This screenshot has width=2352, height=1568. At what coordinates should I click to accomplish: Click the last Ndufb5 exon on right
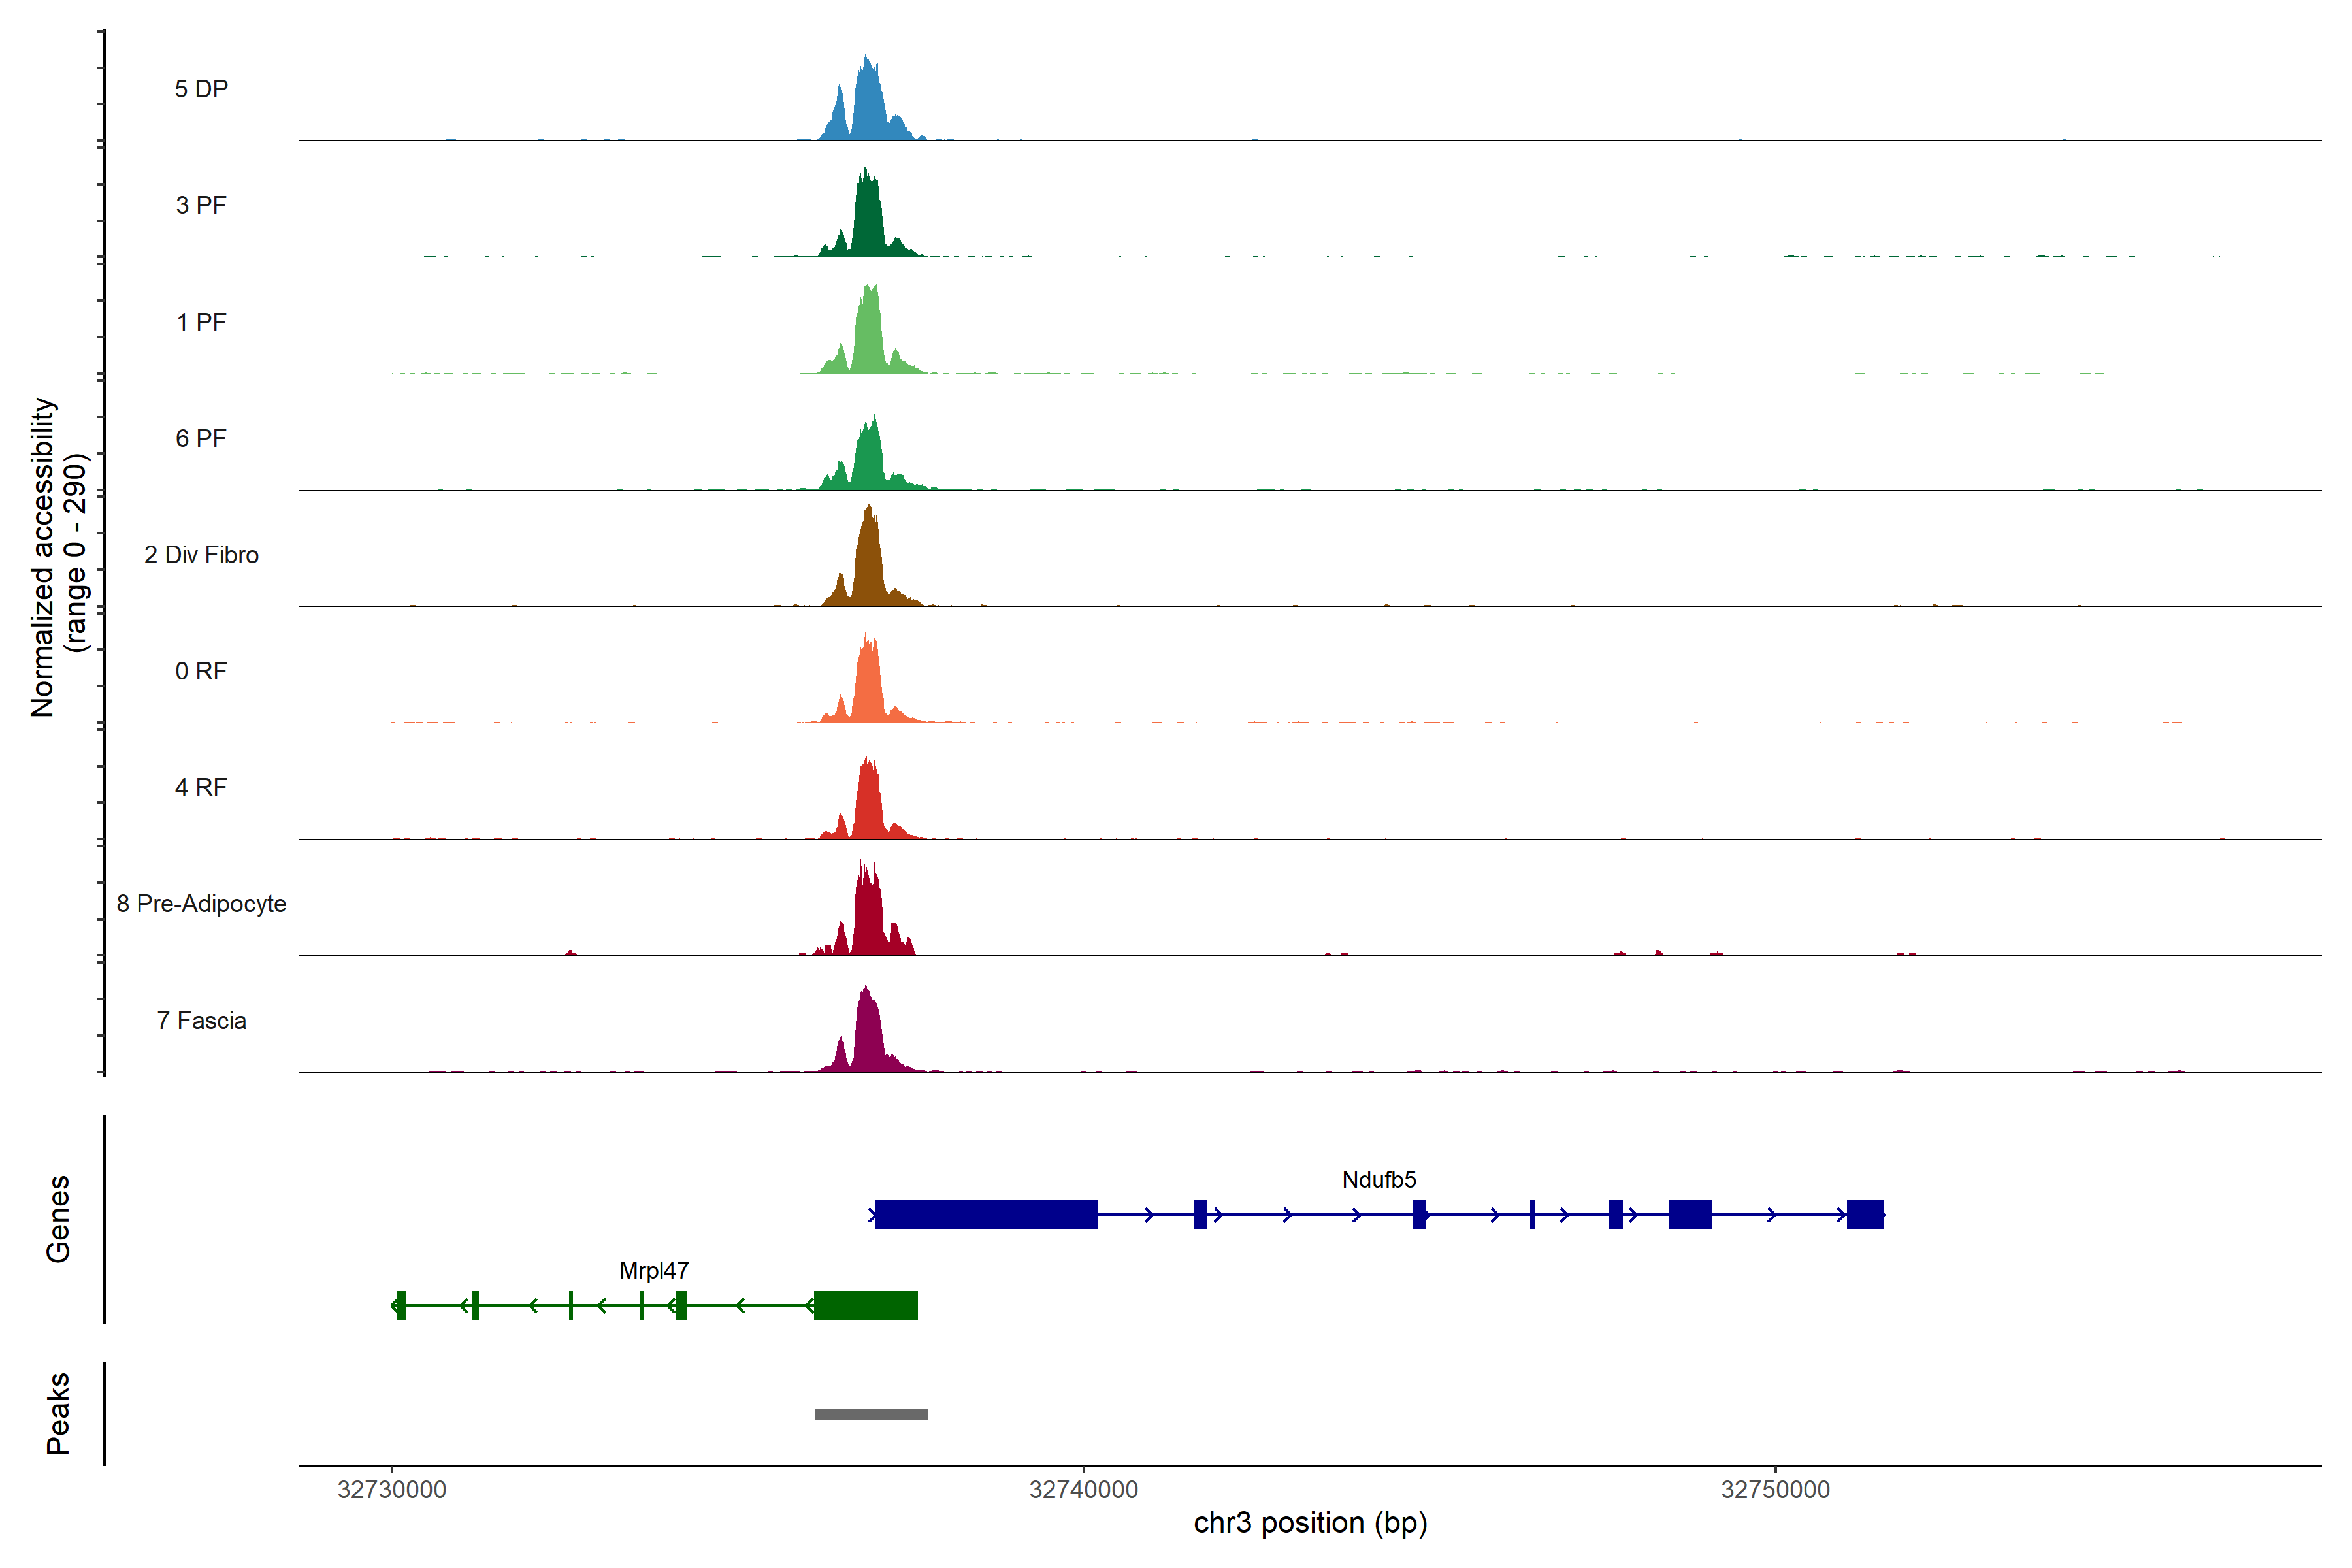click(x=1865, y=1214)
